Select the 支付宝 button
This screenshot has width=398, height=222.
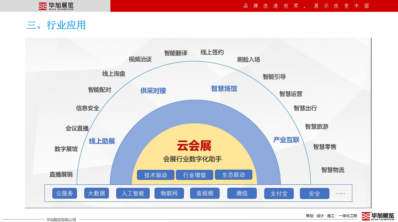pyautogui.click(x=279, y=194)
